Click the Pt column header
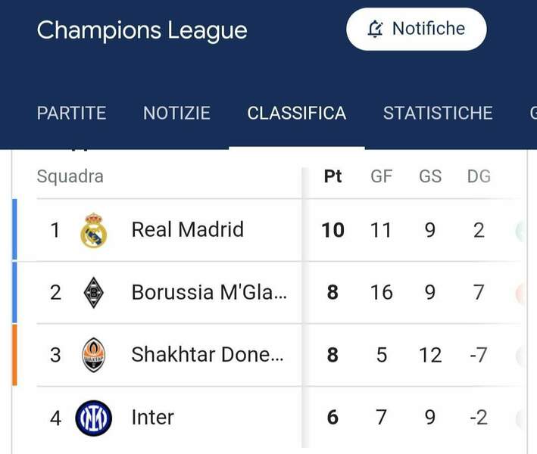Image resolution: width=537 pixels, height=454 pixels. [333, 176]
